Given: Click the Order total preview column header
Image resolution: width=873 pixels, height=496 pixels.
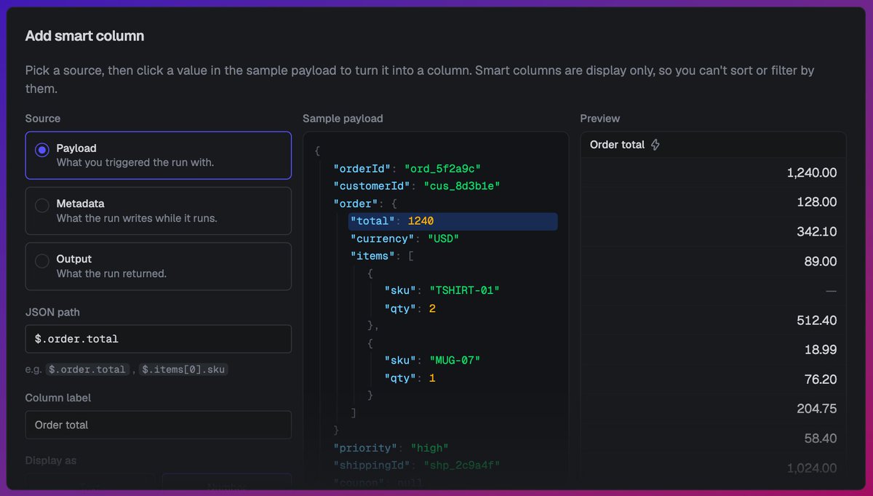Looking at the screenshot, I should click(x=714, y=145).
